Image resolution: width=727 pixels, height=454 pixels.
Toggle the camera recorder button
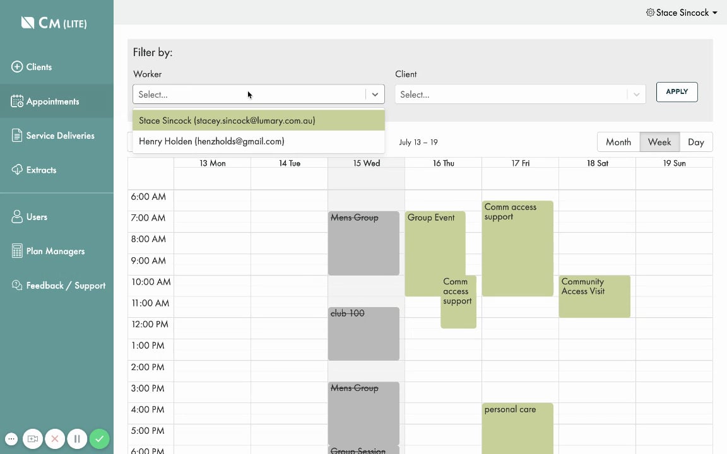(32, 439)
